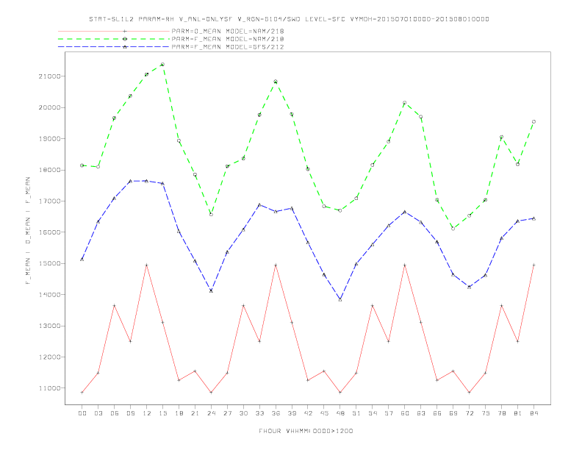Click the x-axis tick label 36
Image resolution: width=582 pixels, height=450 pixels.
tap(276, 413)
